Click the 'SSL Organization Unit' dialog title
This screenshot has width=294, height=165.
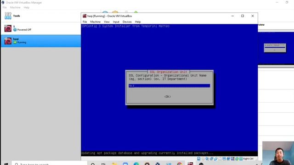[169, 72]
